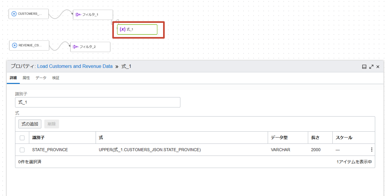Close the properties panel
The image size is (387, 196).
378,67
